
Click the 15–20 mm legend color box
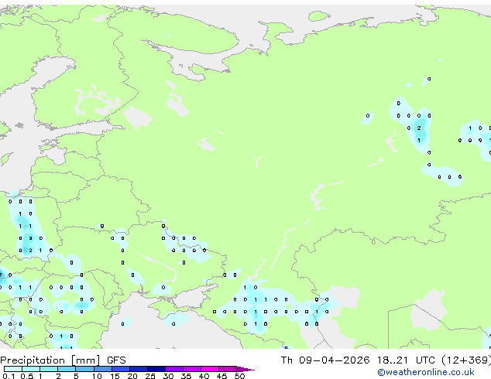click(121, 369)
